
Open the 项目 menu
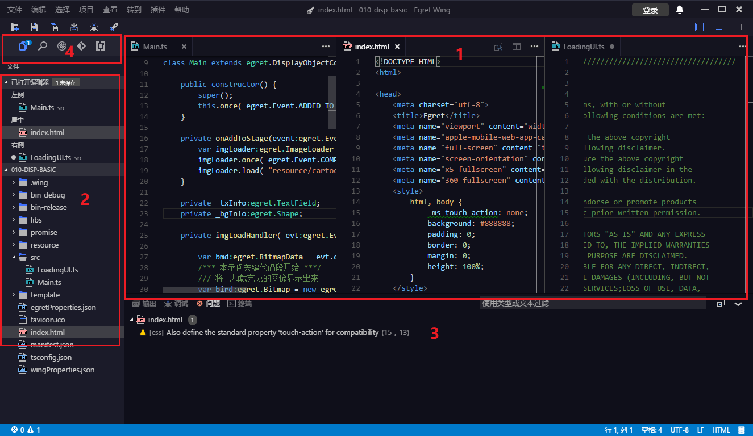click(86, 10)
